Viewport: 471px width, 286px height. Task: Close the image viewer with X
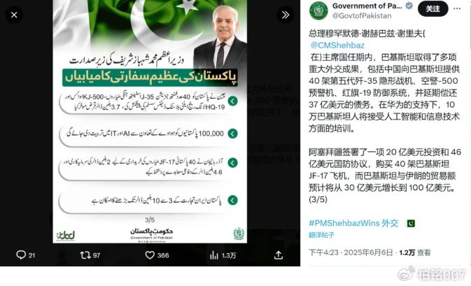tap(14, 15)
